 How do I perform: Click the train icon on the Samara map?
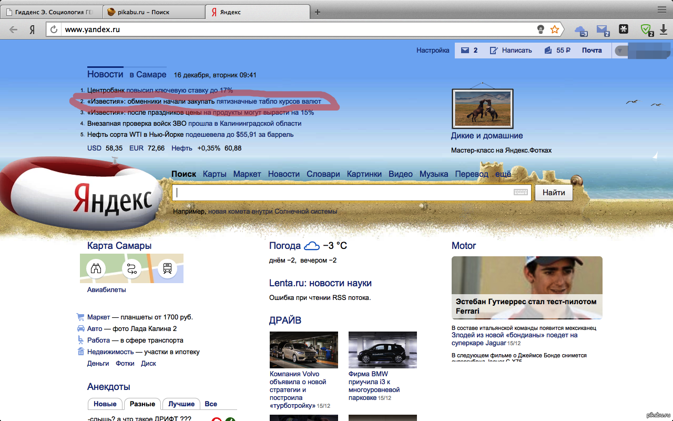pyautogui.click(x=167, y=269)
